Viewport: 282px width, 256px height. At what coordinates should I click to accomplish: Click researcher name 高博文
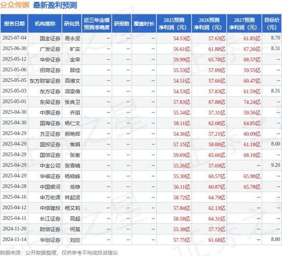coord(72,81)
